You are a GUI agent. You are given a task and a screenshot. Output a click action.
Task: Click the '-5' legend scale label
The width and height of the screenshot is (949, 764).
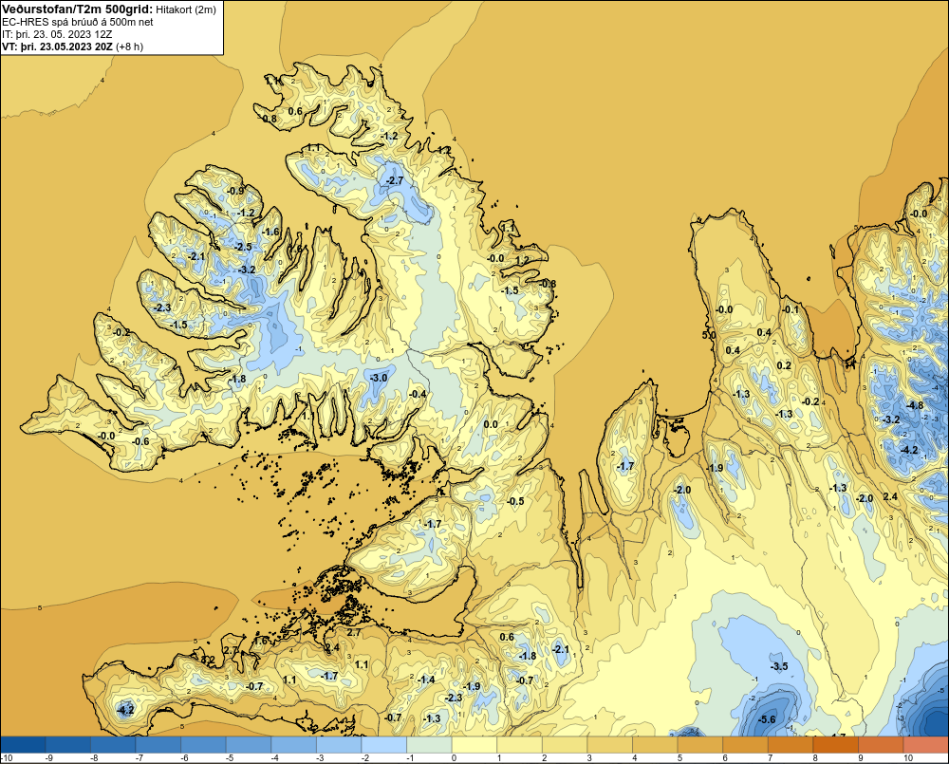230,758
